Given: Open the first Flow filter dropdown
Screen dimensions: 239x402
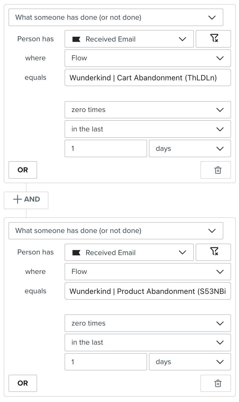Looking at the screenshot, I should click(x=148, y=58).
